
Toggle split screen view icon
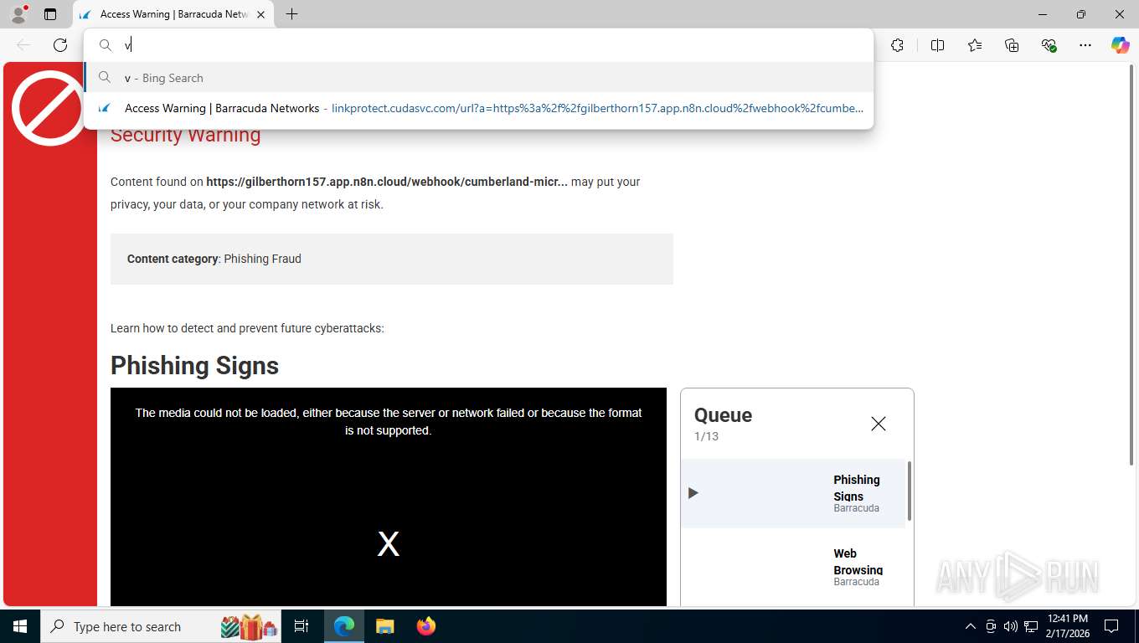point(937,45)
